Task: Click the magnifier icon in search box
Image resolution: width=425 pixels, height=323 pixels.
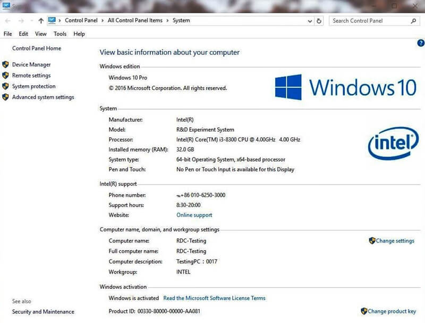Action: click(x=413, y=21)
